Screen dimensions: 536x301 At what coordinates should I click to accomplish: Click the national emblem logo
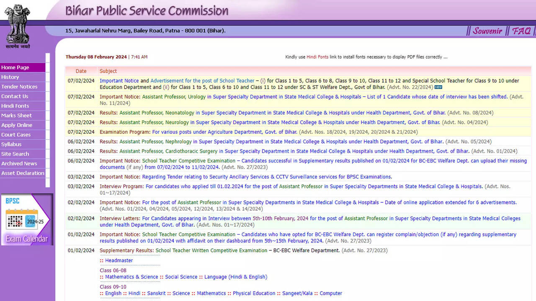click(18, 25)
